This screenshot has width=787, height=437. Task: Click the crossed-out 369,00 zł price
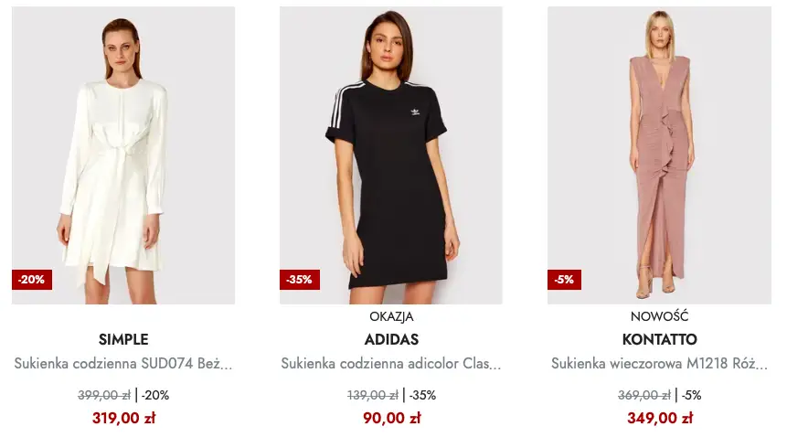(x=643, y=396)
